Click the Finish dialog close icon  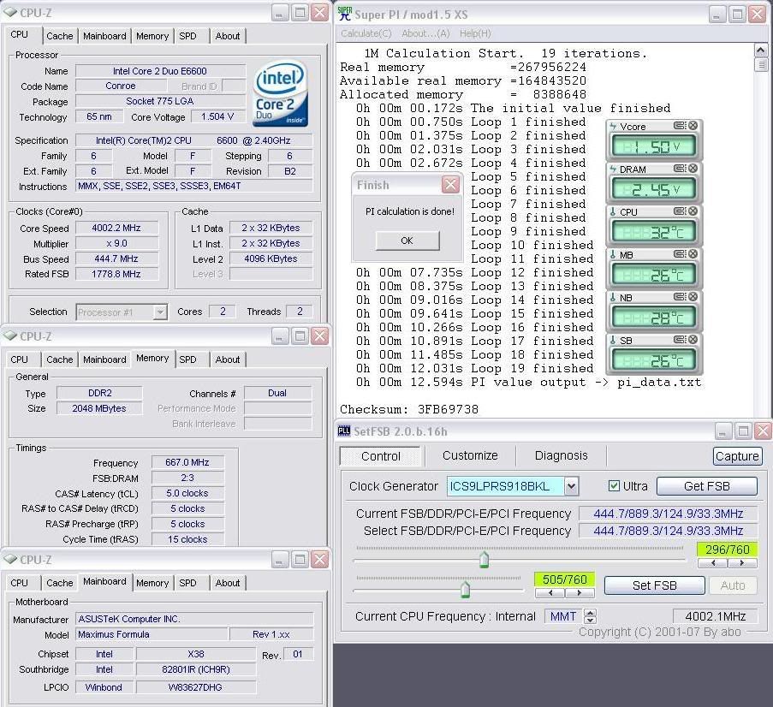(x=450, y=185)
